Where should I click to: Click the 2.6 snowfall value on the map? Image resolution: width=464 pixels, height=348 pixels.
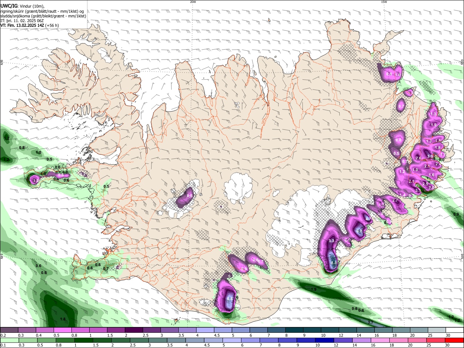(418, 158)
